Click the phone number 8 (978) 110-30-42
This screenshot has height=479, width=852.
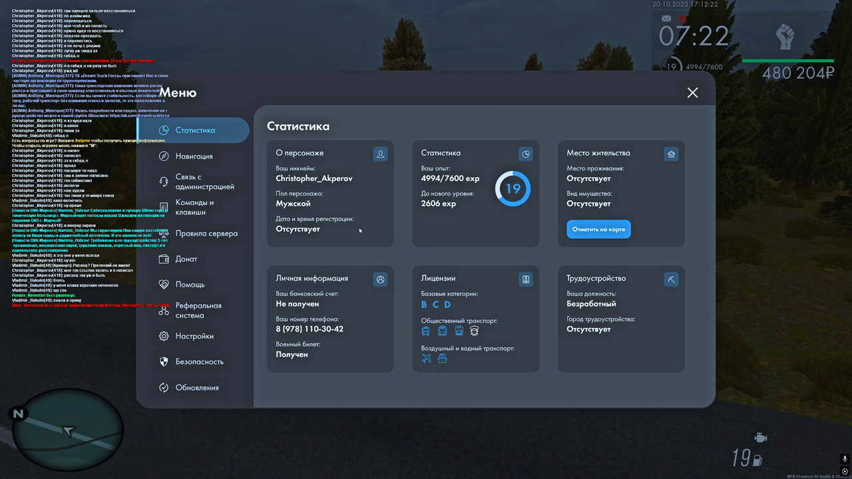[x=310, y=329]
